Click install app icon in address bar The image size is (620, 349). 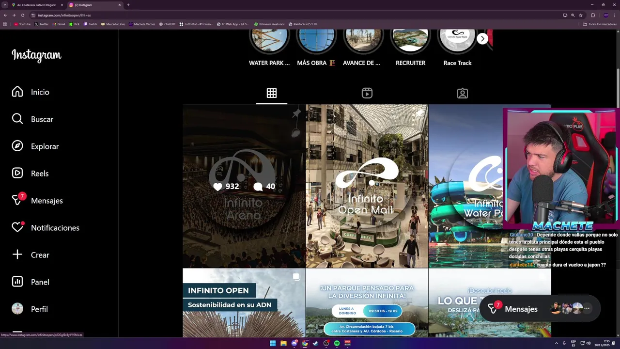point(565,15)
